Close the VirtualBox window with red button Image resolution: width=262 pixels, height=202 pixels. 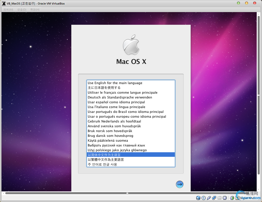255,3
